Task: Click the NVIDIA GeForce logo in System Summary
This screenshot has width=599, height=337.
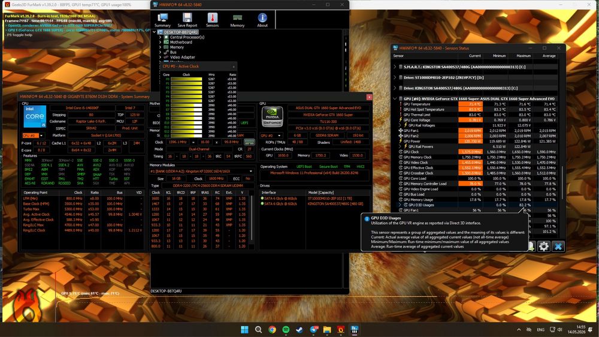Action: pyautogui.click(x=272, y=116)
